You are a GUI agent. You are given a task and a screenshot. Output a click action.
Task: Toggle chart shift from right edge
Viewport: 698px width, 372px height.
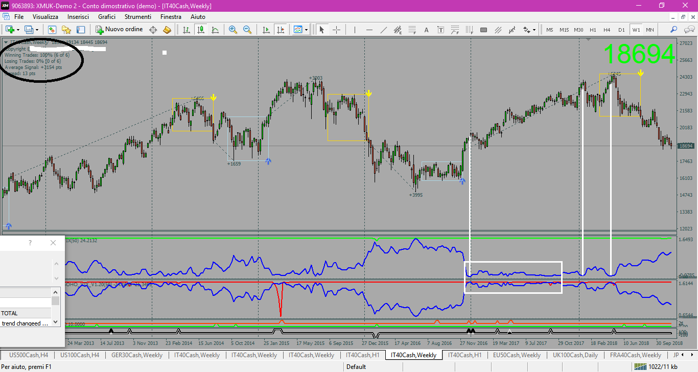point(280,30)
